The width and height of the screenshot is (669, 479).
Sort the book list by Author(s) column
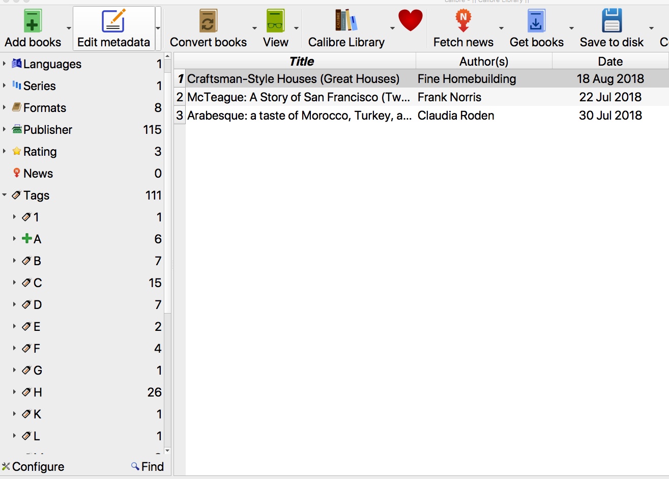tap(484, 61)
